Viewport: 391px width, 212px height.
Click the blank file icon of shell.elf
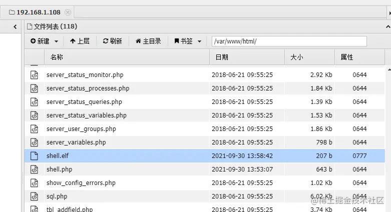[34, 156]
